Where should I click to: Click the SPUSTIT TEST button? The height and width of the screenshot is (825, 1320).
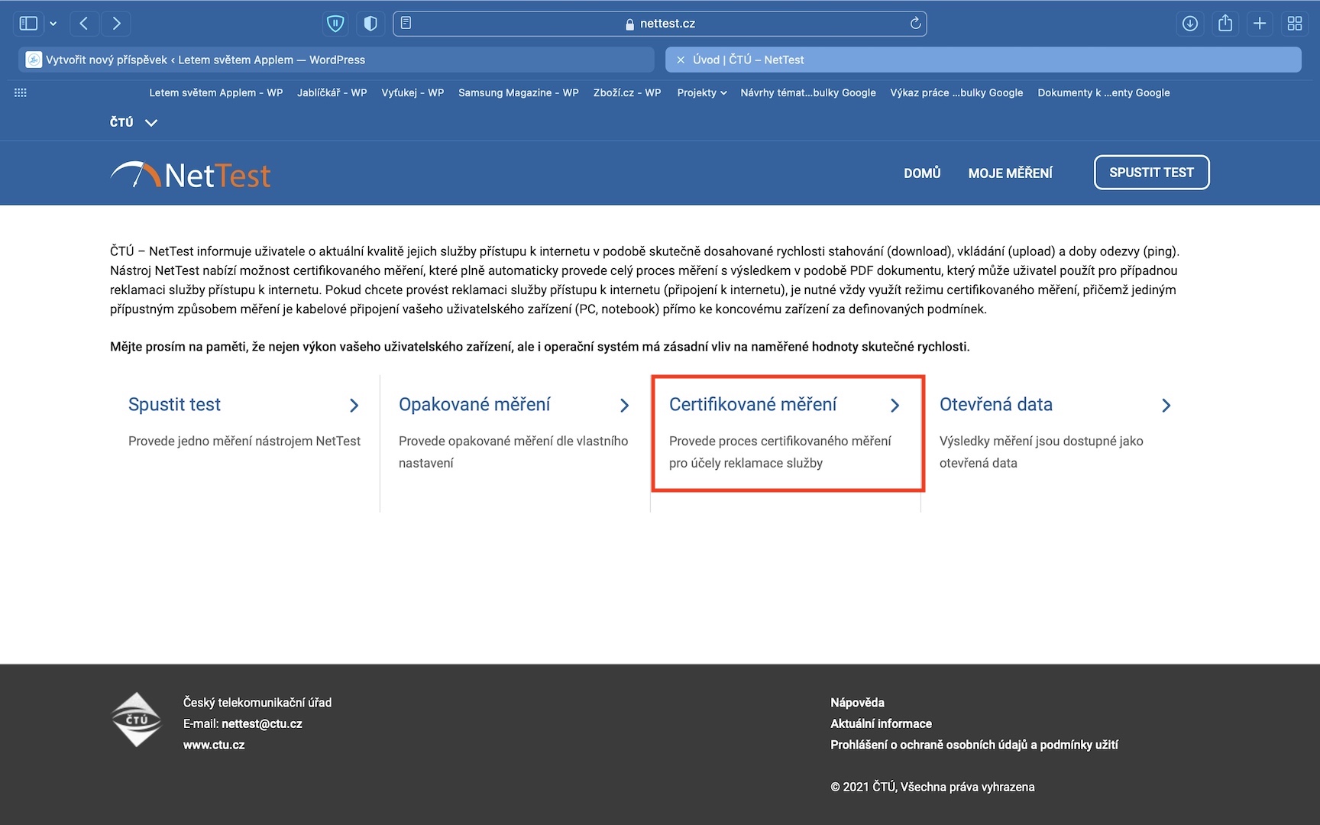click(1151, 173)
